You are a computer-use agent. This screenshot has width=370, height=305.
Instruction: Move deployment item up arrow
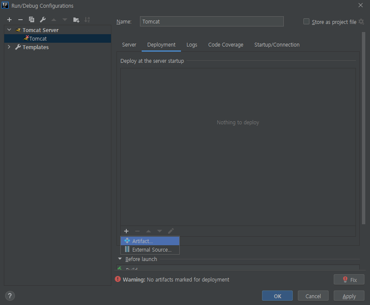click(x=149, y=231)
